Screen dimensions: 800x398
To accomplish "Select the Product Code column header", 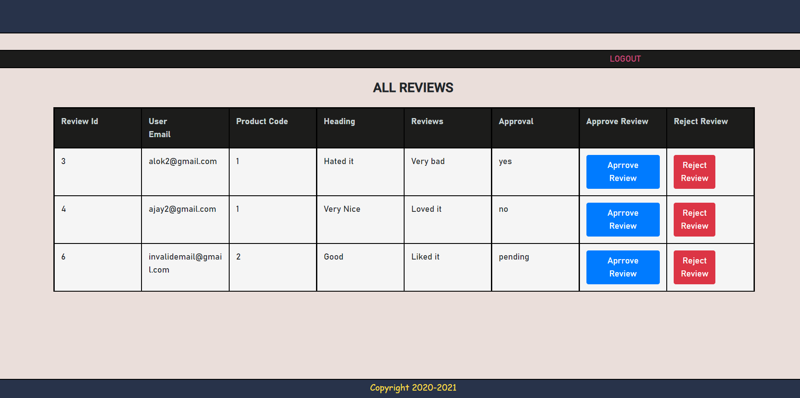I will click(x=273, y=128).
